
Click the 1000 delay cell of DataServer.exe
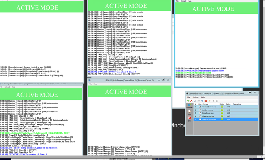pos(228,113)
